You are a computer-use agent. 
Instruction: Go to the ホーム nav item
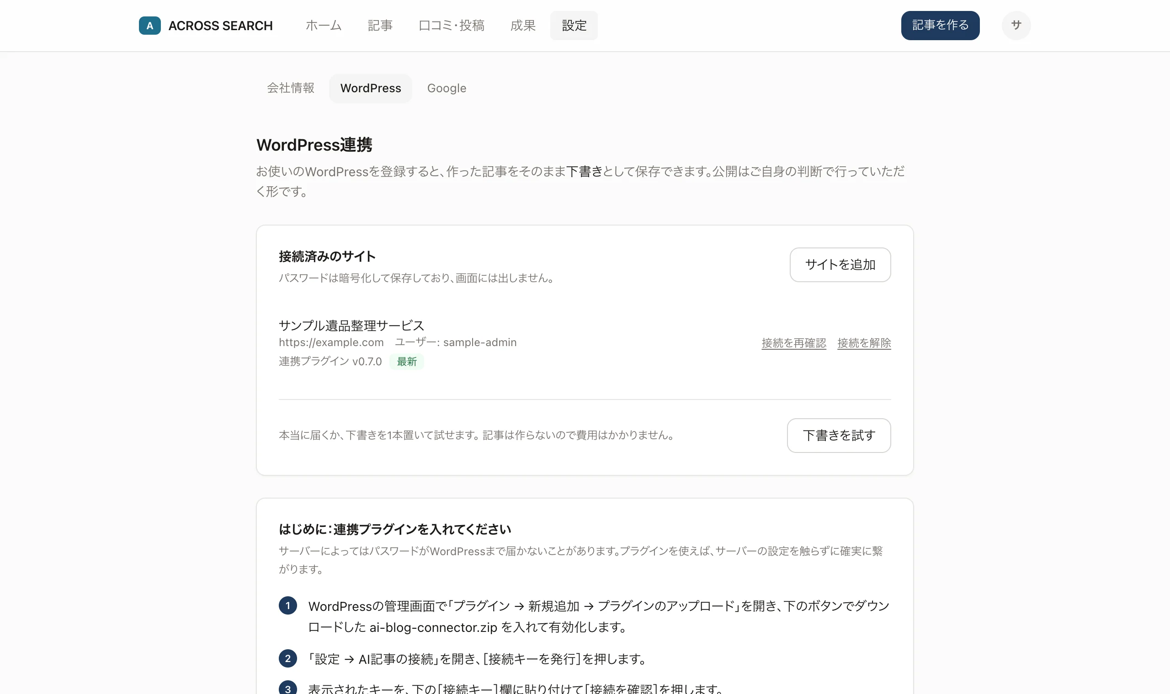click(324, 25)
